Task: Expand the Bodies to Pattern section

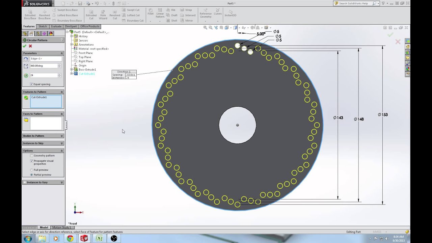Action: (x=62, y=136)
